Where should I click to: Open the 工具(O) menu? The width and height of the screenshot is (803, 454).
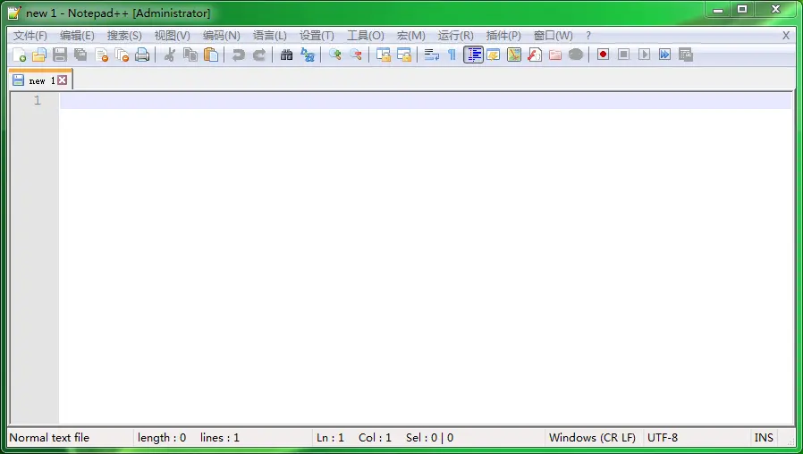click(366, 36)
